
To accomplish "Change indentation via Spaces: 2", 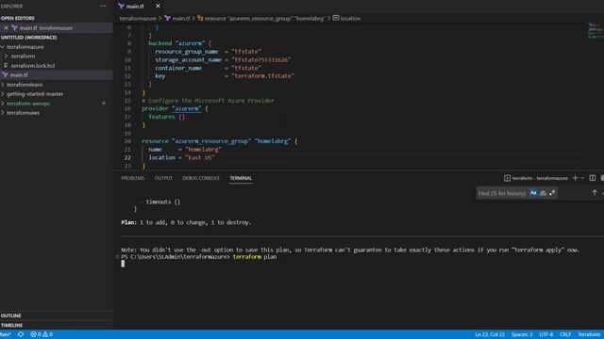I will coord(522,334).
